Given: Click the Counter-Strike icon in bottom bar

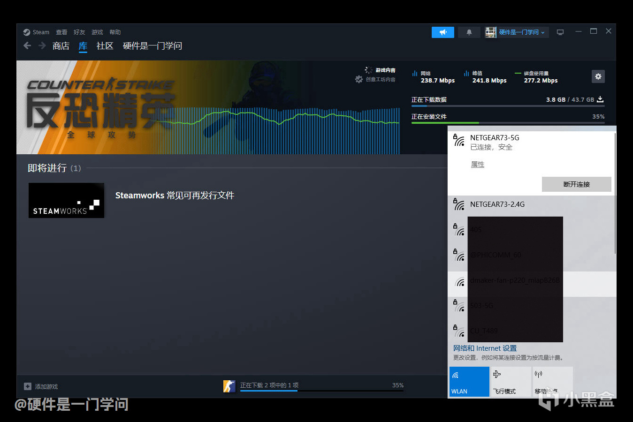Looking at the screenshot, I should click(229, 386).
